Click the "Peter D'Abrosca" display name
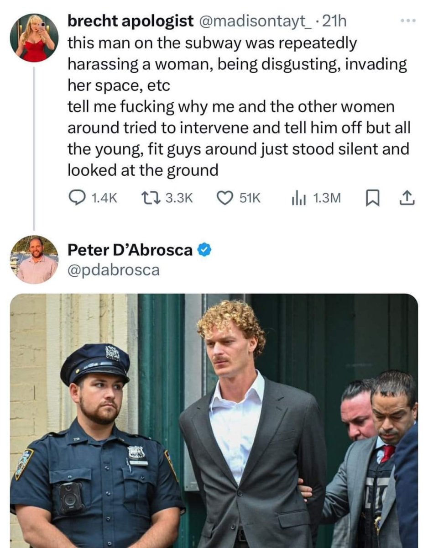428x548 pixels. [130, 250]
